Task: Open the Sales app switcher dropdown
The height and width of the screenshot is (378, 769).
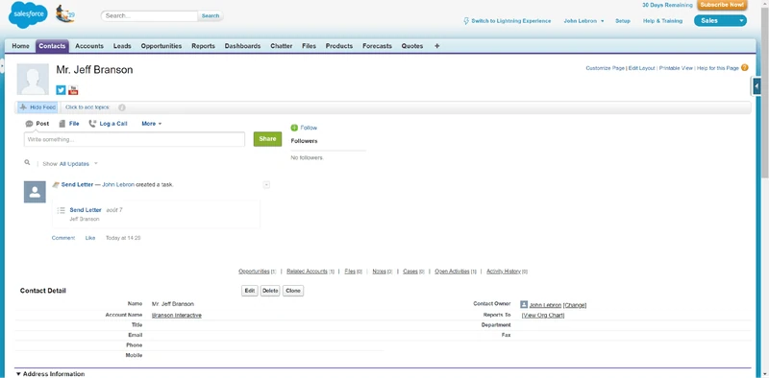Action: [720, 20]
